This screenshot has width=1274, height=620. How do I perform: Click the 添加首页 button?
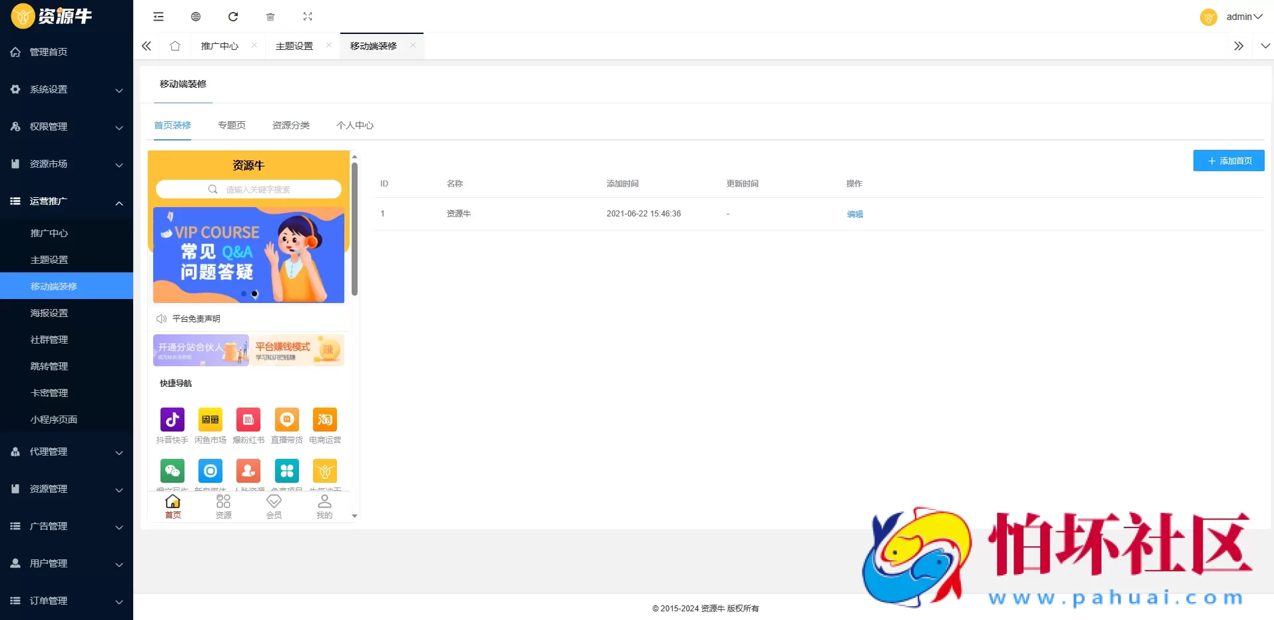click(1227, 160)
